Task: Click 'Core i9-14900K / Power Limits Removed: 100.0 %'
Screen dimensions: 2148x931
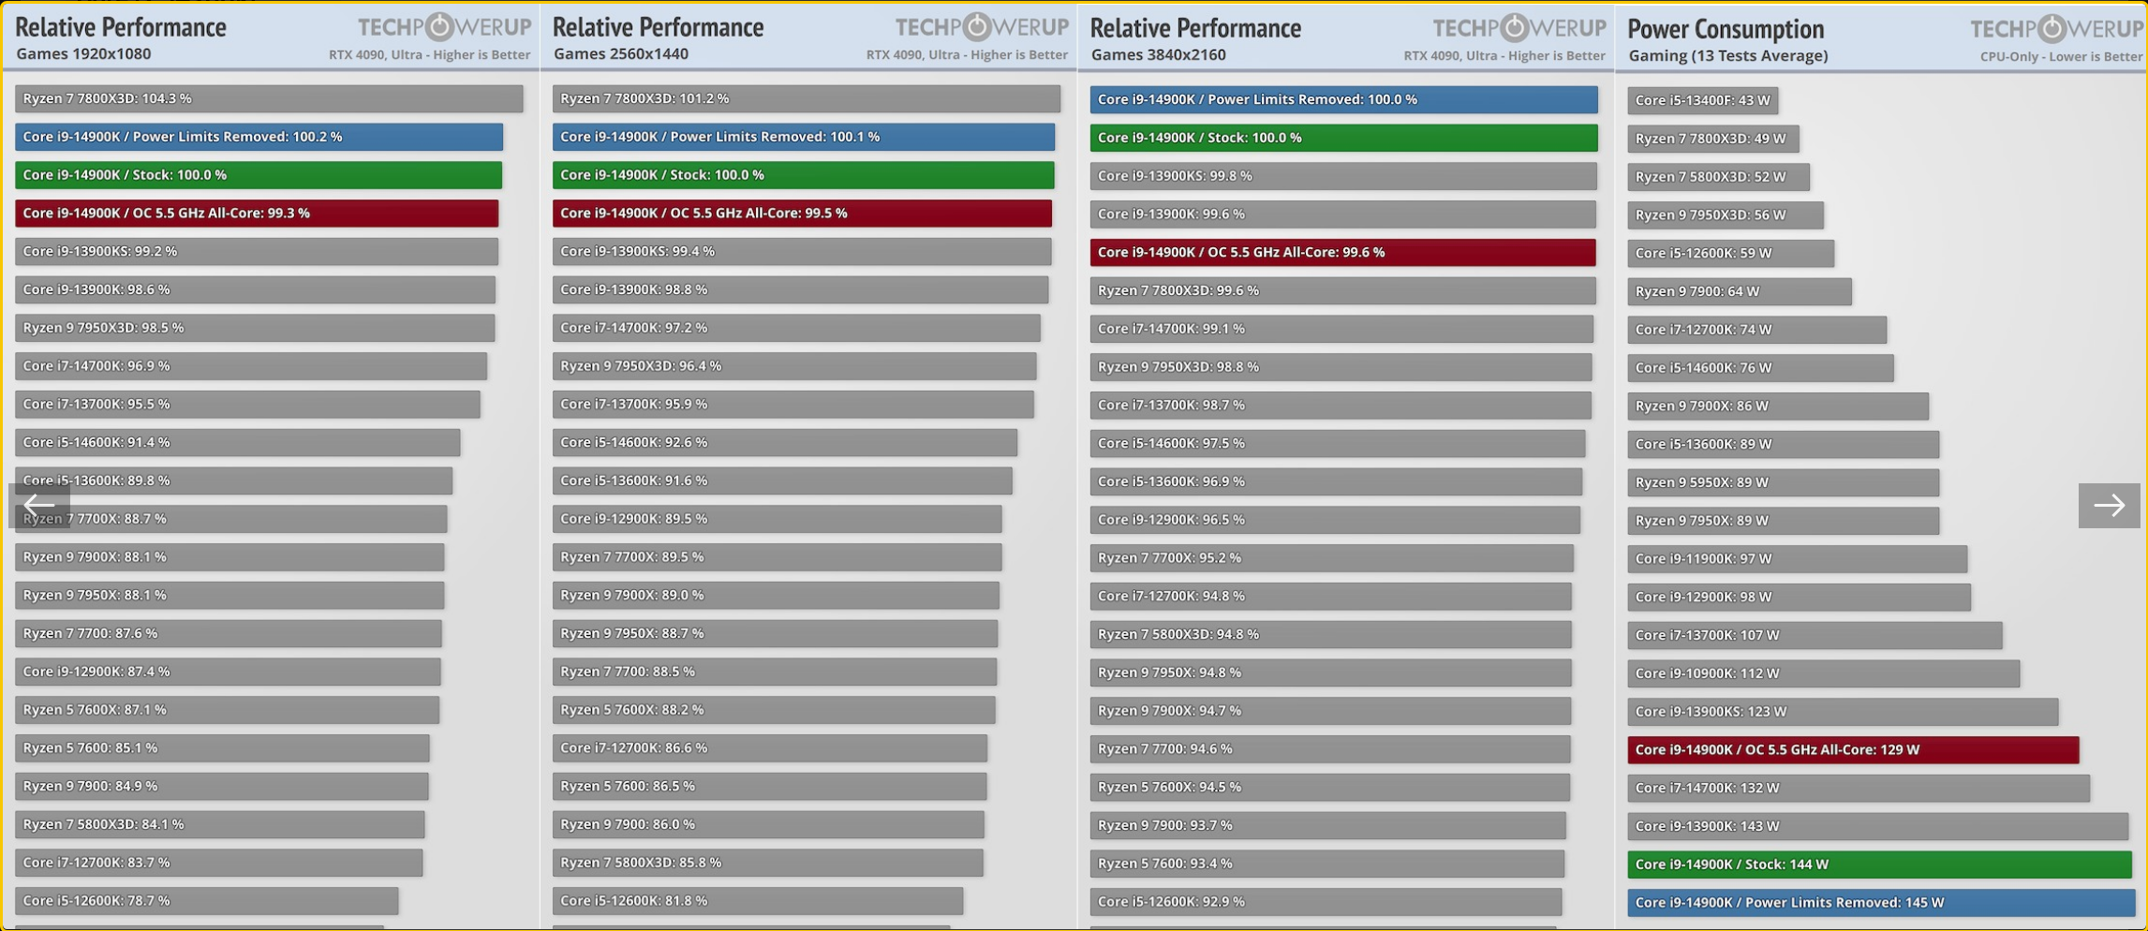Action: (x=1344, y=99)
